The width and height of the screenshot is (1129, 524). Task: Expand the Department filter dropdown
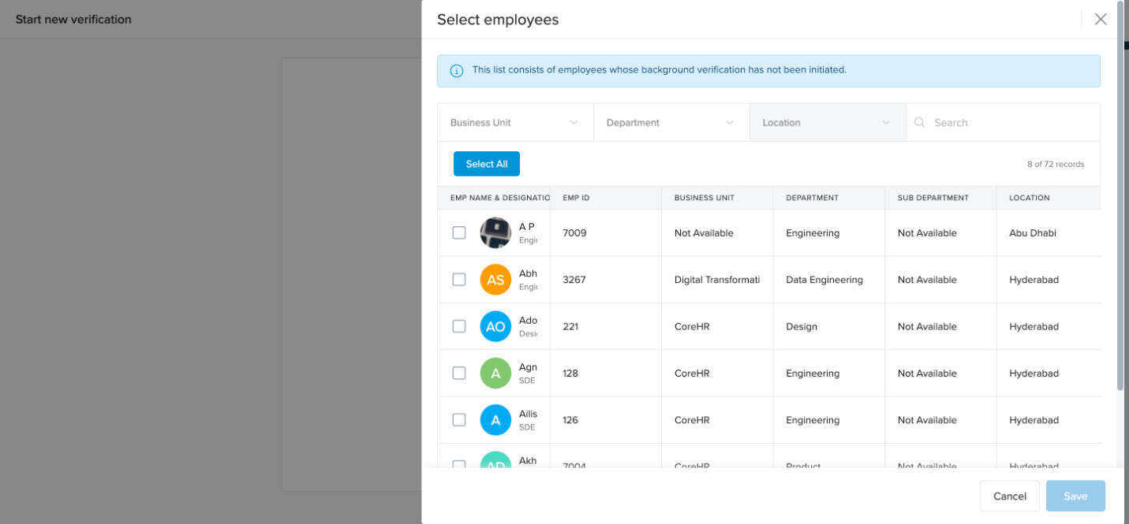(x=671, y=123)
